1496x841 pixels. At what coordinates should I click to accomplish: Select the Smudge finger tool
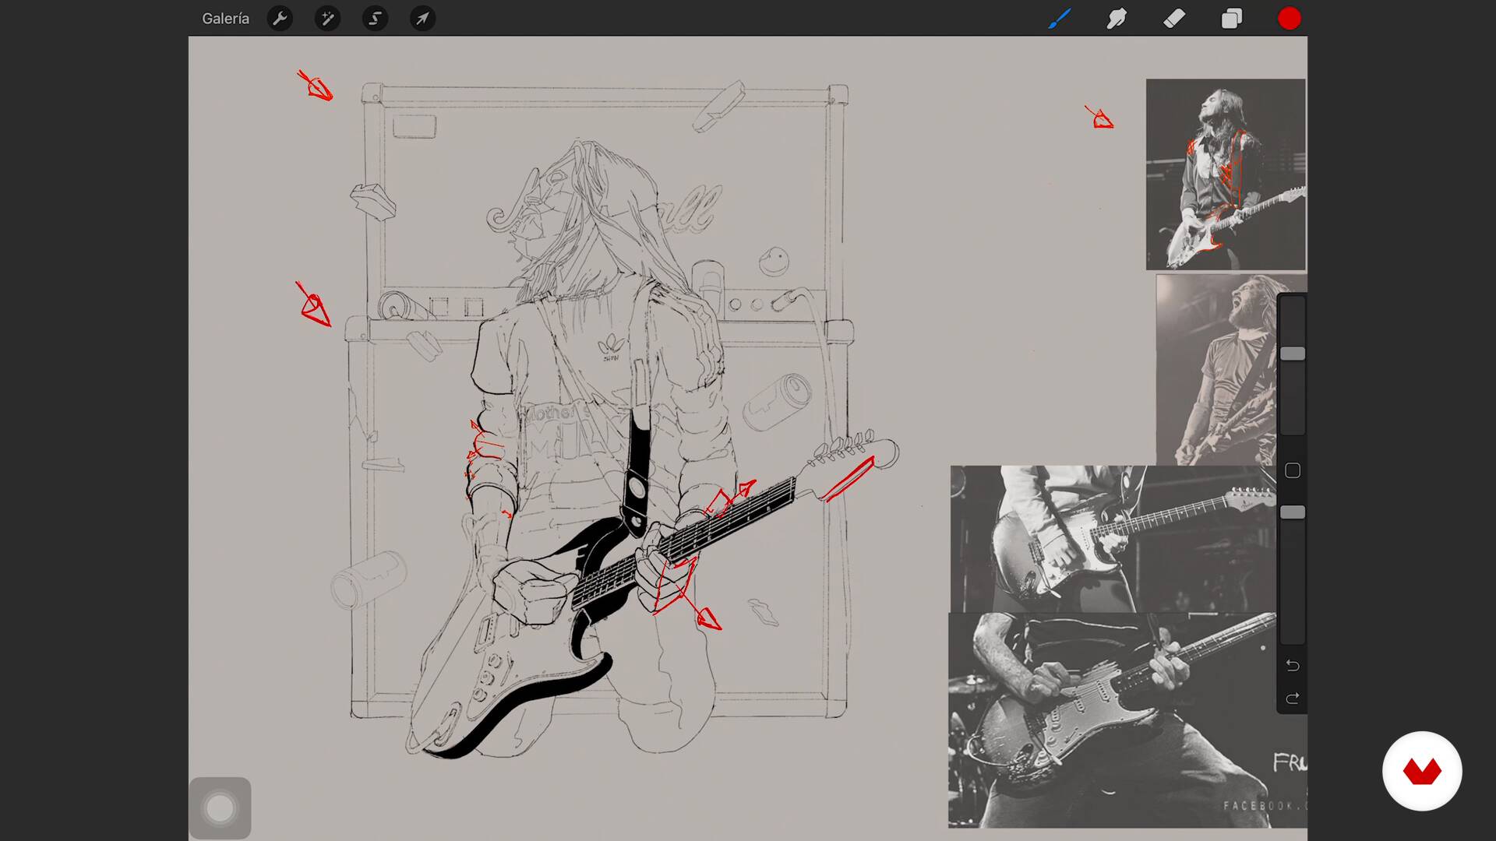tap(1117, 18)
